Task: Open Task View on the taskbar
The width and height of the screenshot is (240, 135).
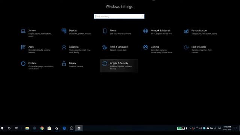Action: 16,128
